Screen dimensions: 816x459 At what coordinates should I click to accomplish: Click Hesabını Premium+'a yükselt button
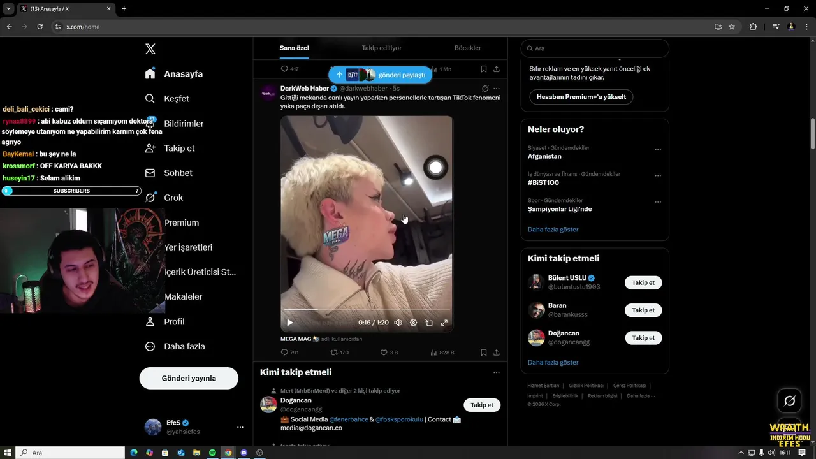(581, 97)
